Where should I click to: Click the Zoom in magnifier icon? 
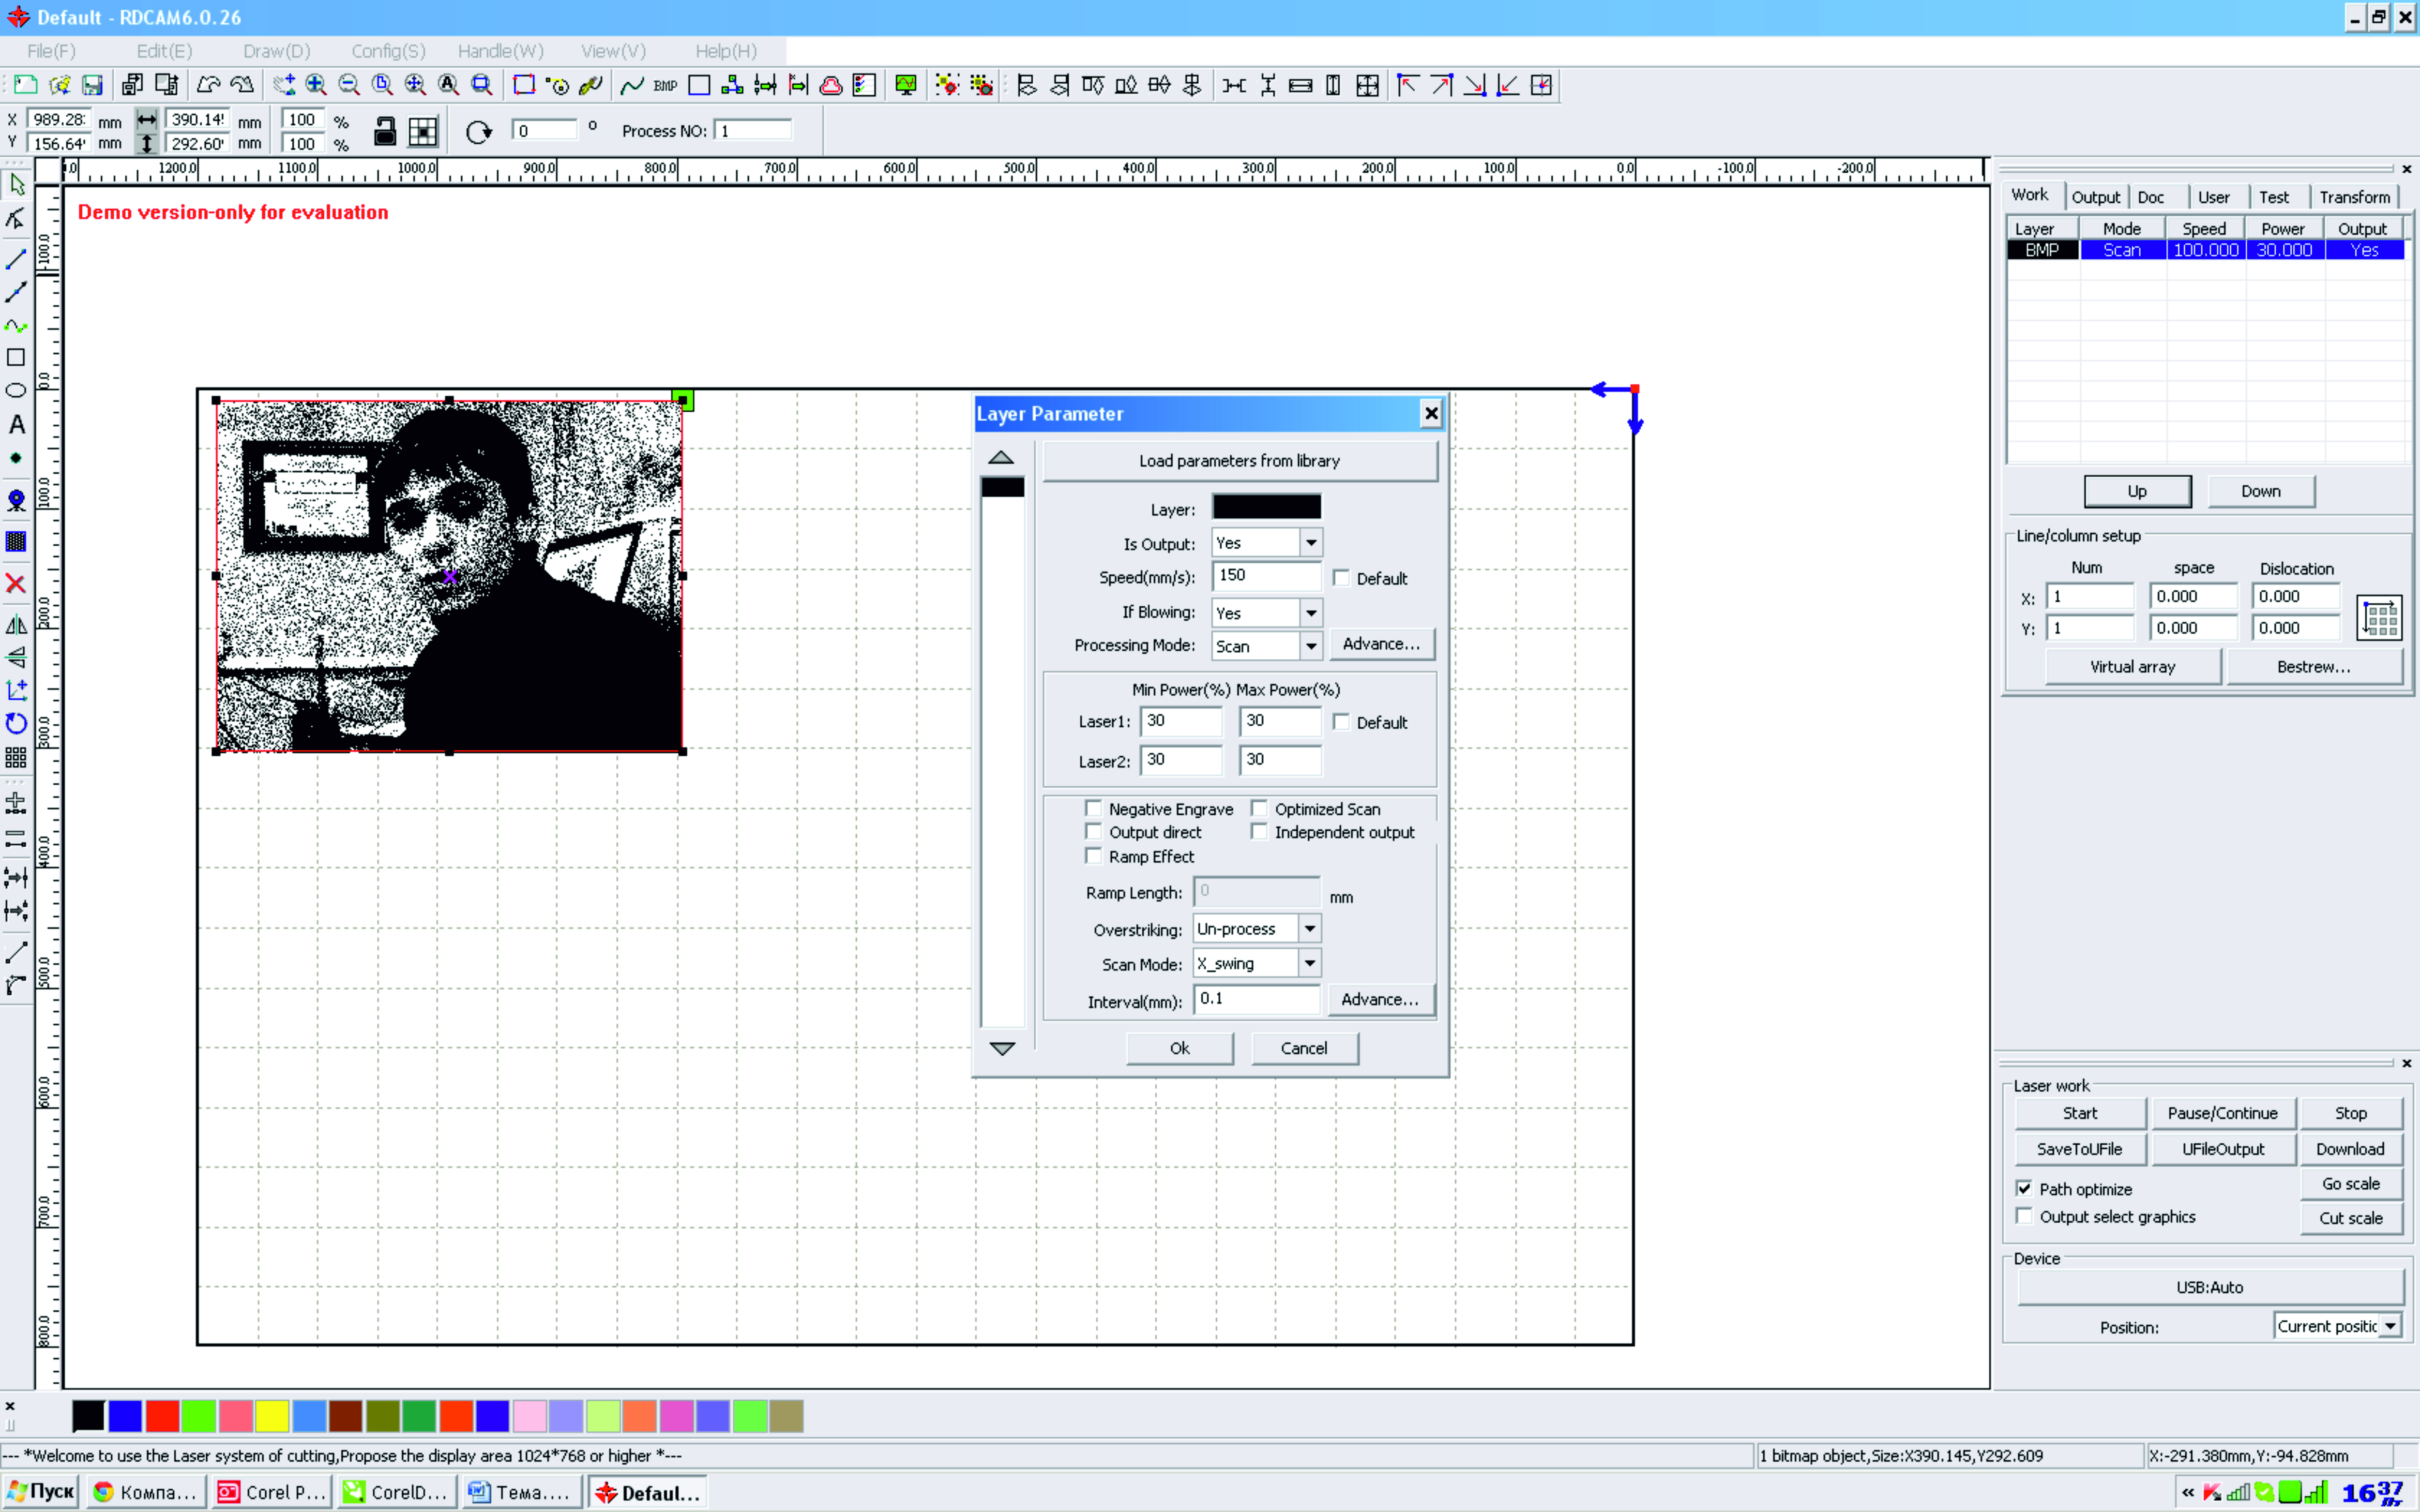pyautogui.click(x=316, y=85)
